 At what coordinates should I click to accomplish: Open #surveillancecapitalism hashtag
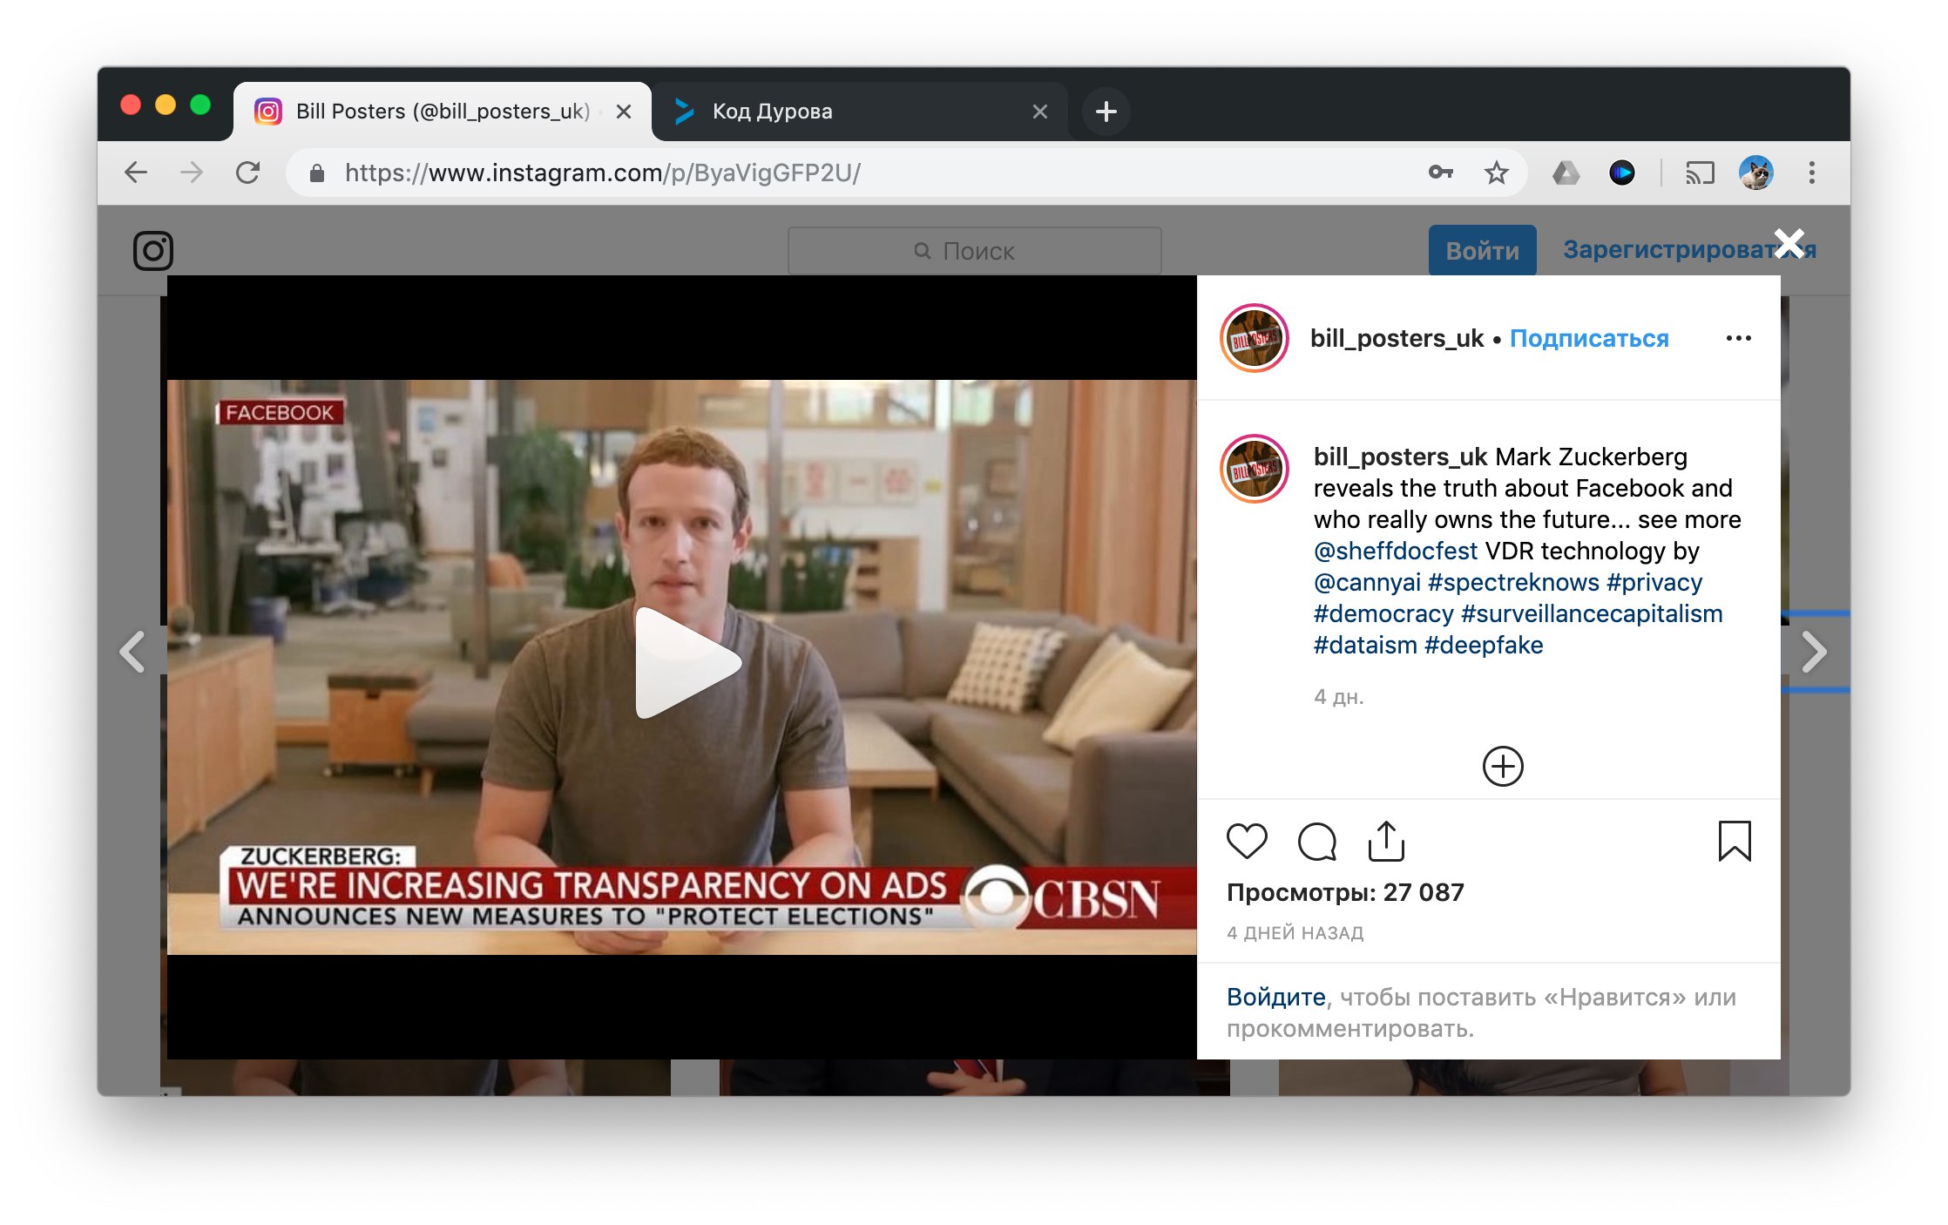(x=1592, y=613)
